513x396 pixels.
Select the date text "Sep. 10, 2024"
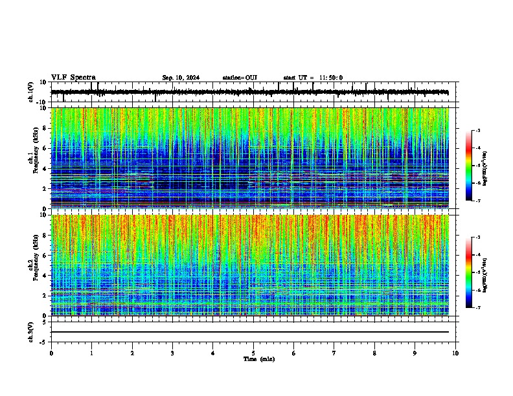[181, 78]
